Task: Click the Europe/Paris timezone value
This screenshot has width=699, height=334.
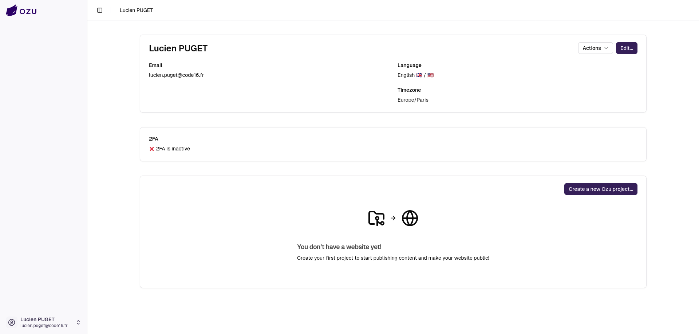Action: coord(413,100)
